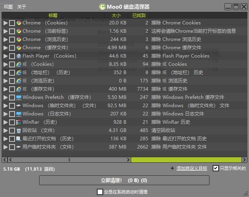Click the 立即清理! button

(124, 180)
